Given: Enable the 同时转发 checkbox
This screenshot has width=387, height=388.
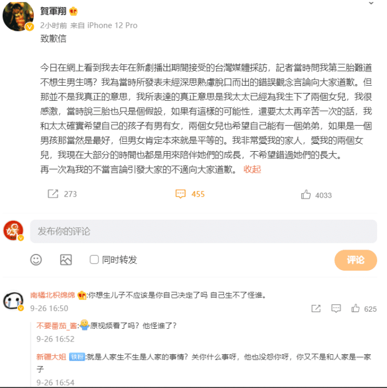Looking at the screenshot, I should tap(94, 260).
